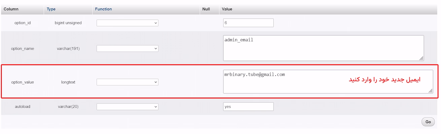Grab resize handle of option_value textarea

pyautogui.click(x=431, y=91)
